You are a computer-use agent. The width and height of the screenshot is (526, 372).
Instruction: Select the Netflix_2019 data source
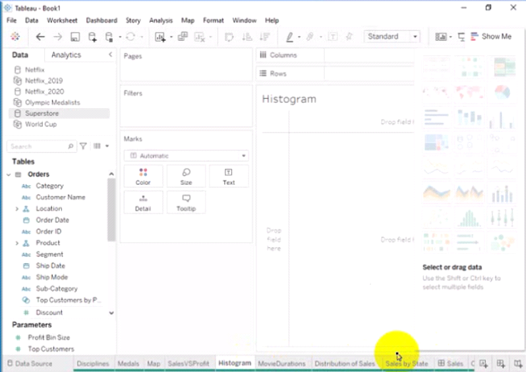click(44, 81)
